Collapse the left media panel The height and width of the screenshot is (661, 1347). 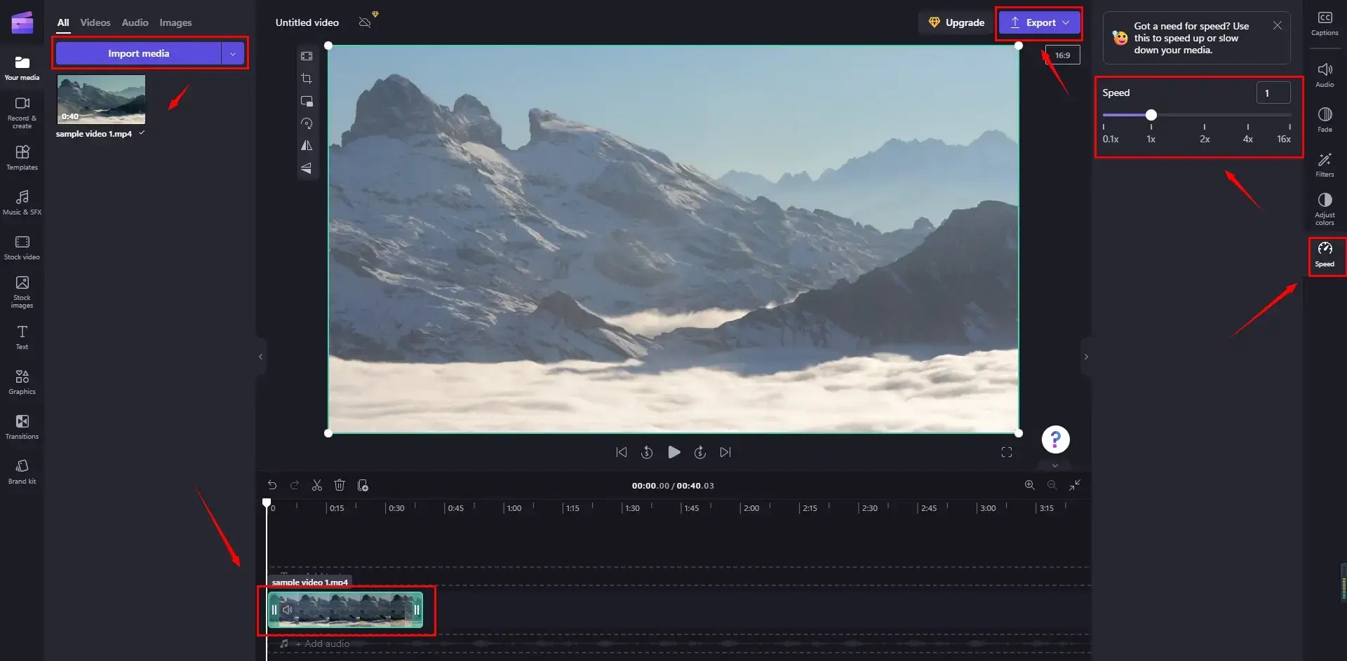260,357
